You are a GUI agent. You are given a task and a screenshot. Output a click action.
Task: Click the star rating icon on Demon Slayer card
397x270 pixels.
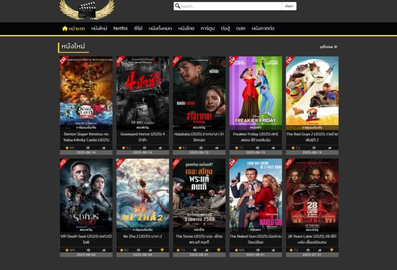(x=67, y=148)
